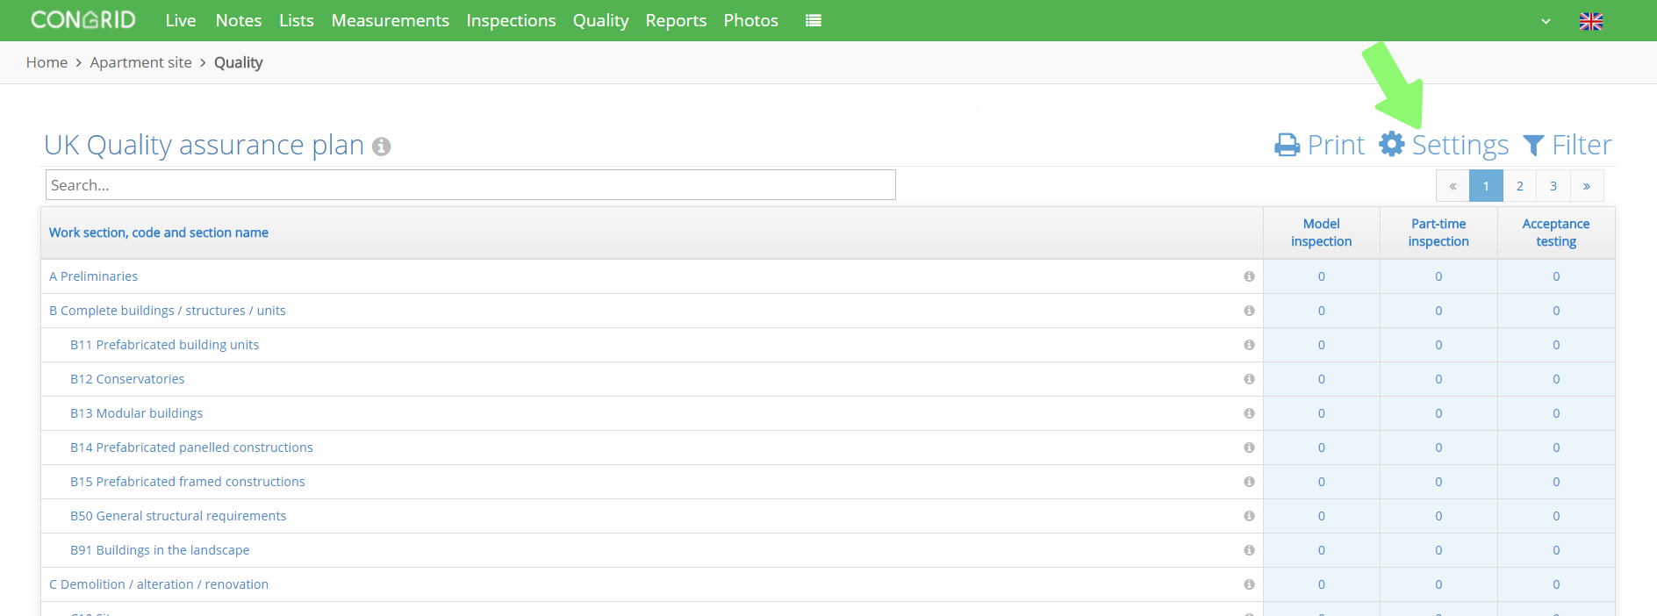This screenshot has width=1657, height=616.
Task: Click Model inspection count for B12 Conservatories
Action: coord(1322,379)
